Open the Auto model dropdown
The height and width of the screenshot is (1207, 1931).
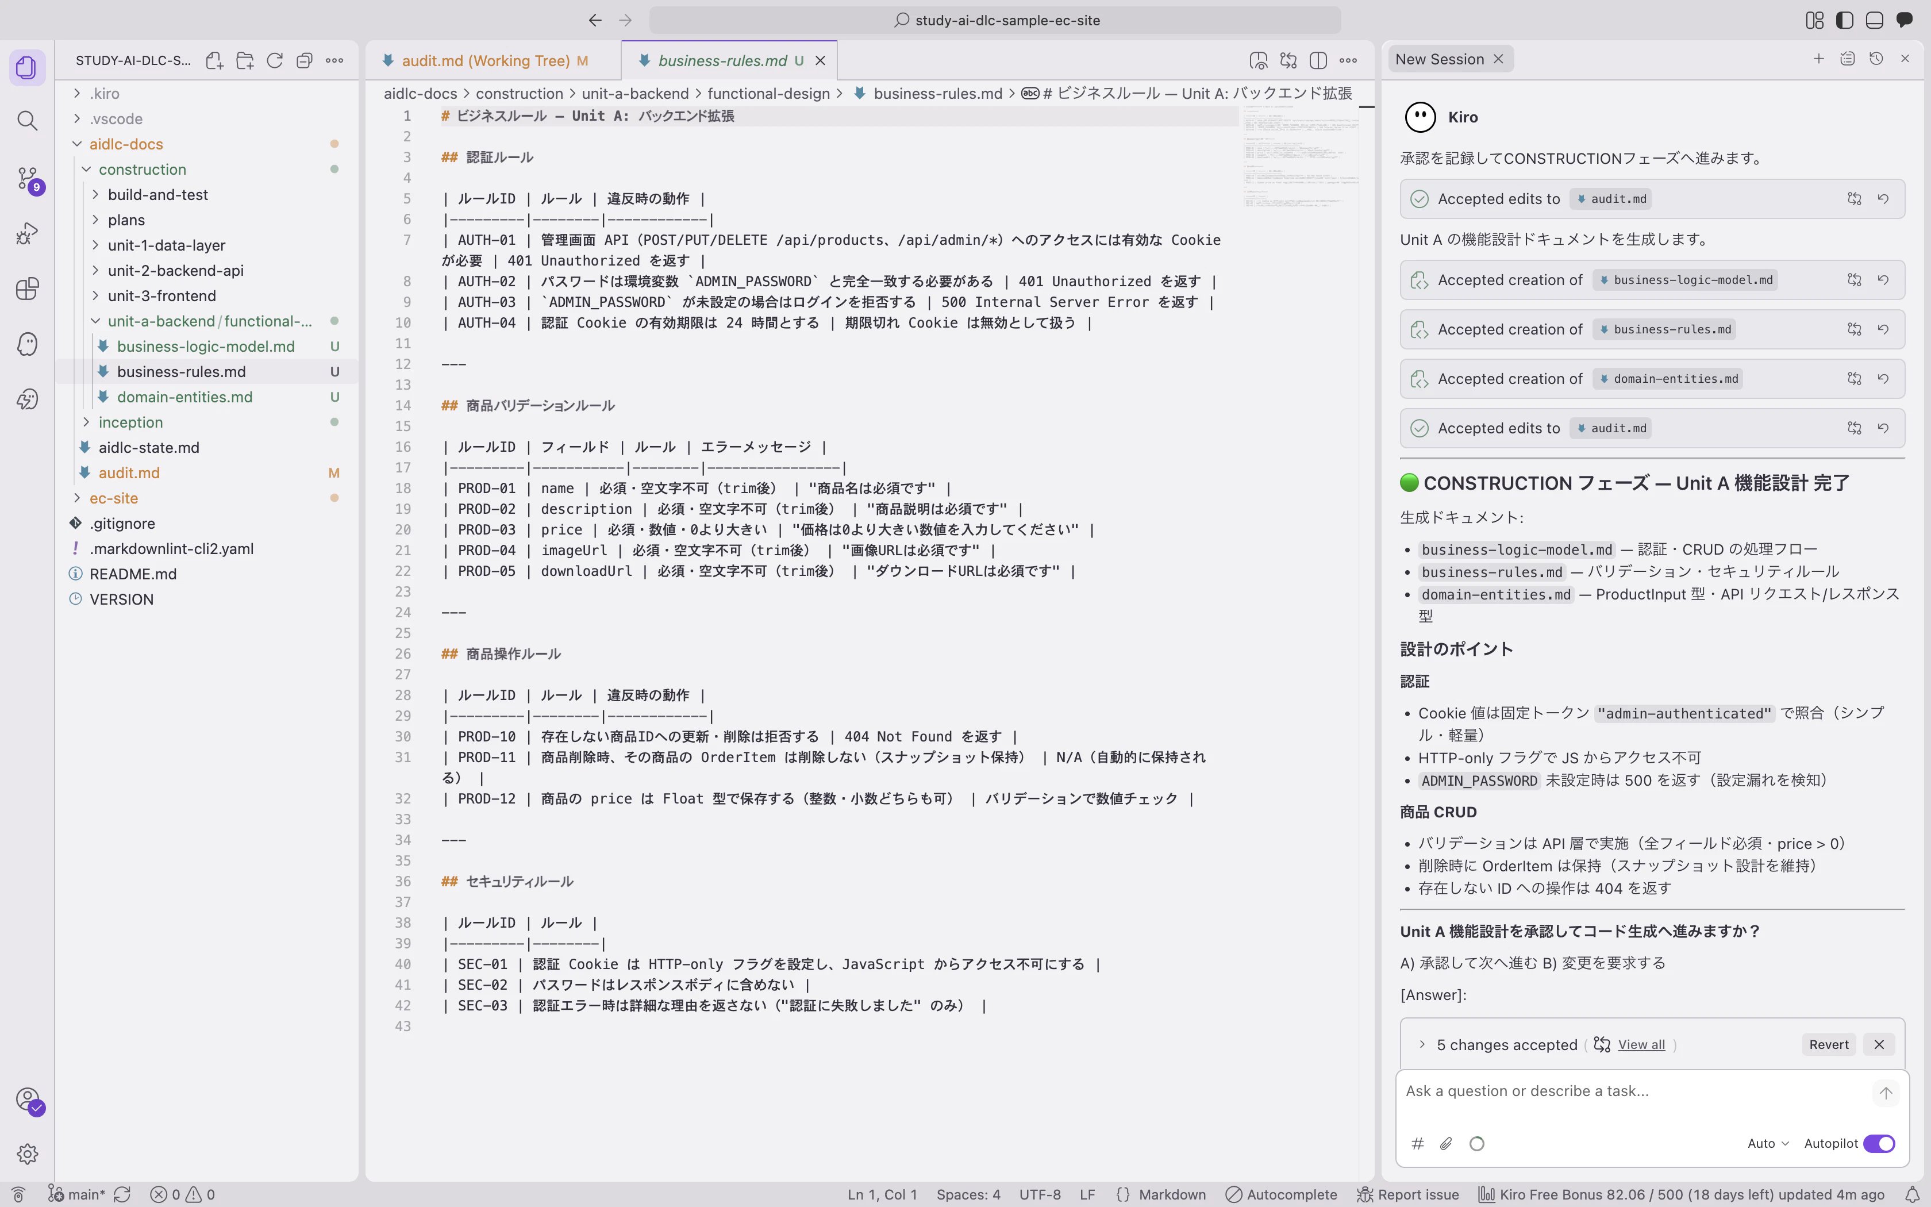1767,1144
